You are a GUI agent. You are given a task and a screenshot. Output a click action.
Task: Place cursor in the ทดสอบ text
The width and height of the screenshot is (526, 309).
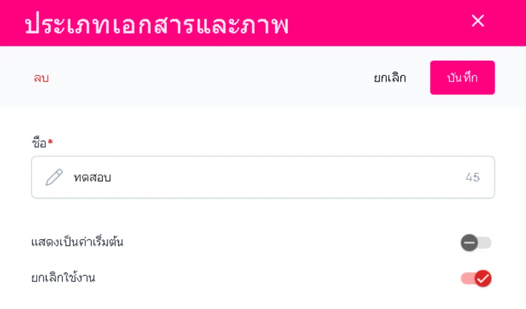[x=92, y=177]
